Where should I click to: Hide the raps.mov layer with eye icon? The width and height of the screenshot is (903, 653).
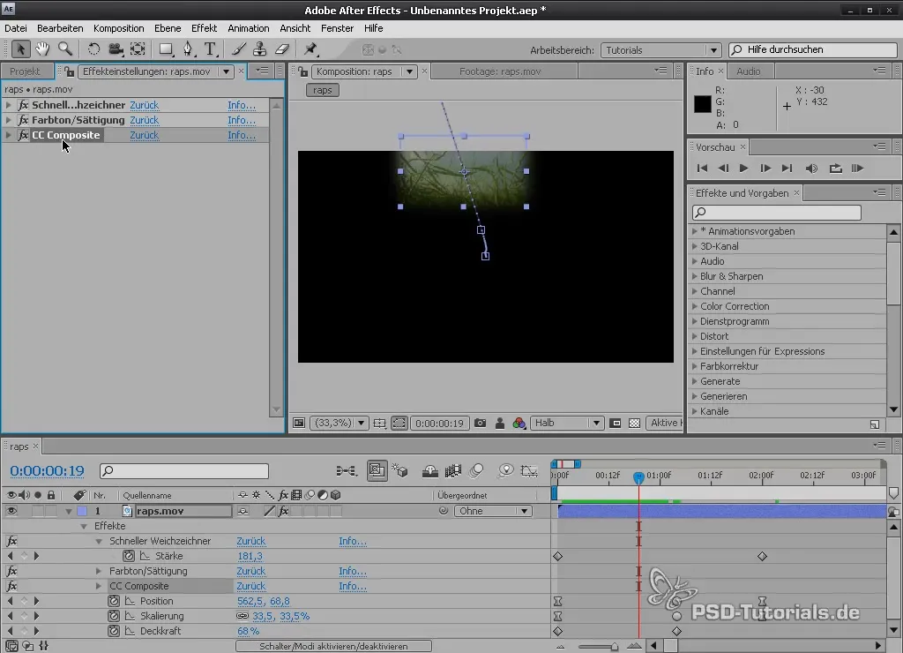(x=12, y=511)
